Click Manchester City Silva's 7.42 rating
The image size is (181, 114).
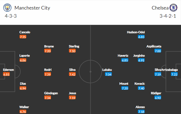(72, 74)
